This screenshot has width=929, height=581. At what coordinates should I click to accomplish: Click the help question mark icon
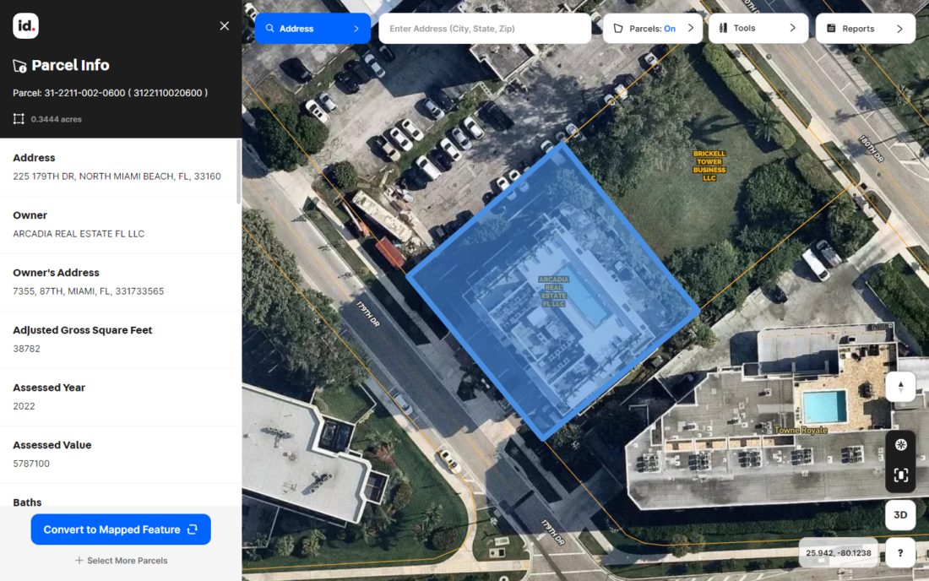900,553
